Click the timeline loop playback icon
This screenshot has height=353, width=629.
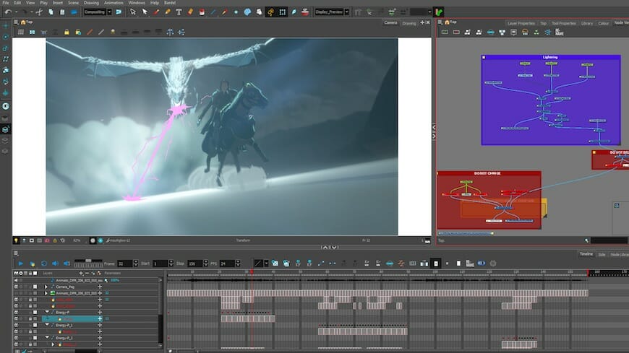pyautogui.click(x=43, y=263)
